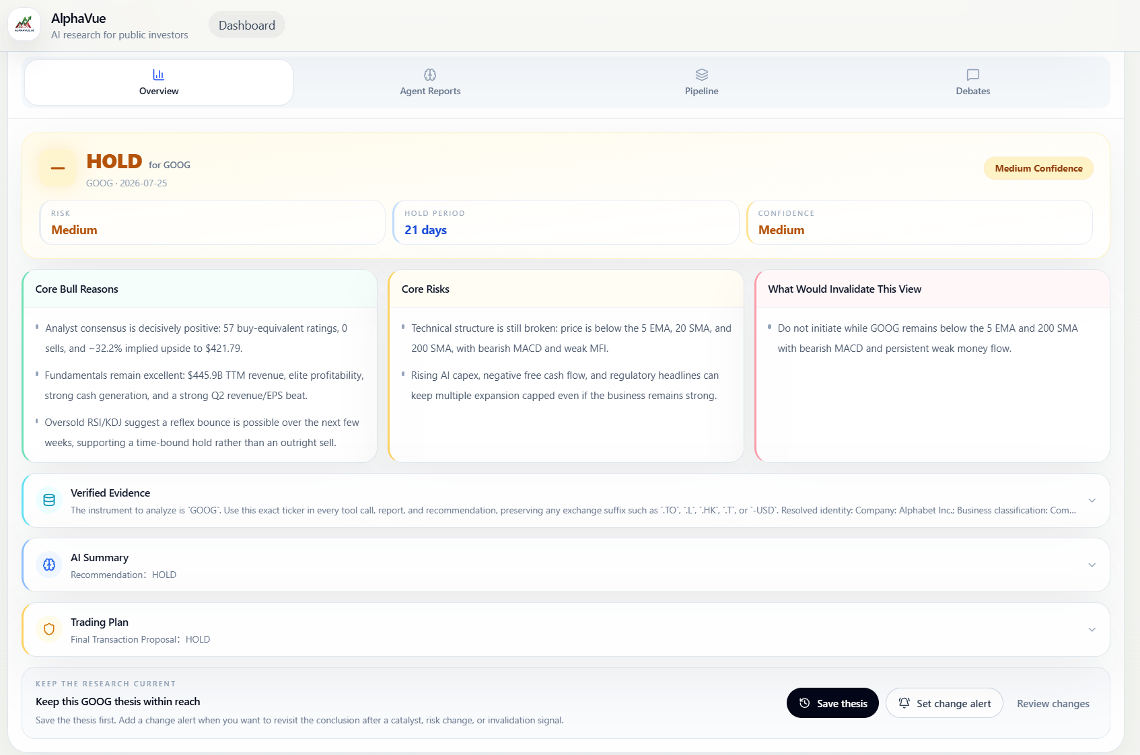Click the Trading Plan title
The height and width of the screenshot is (755, 1140).
(x=100, y=622)
